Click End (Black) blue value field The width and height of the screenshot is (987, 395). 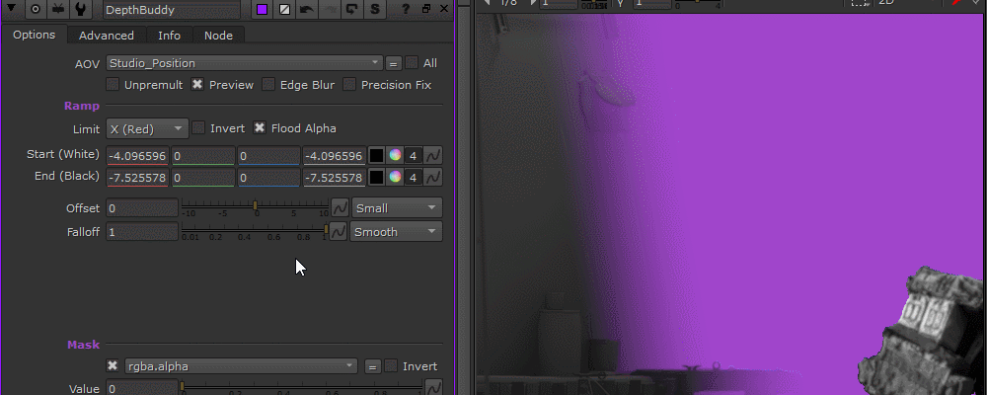click(x=268, y=178)
